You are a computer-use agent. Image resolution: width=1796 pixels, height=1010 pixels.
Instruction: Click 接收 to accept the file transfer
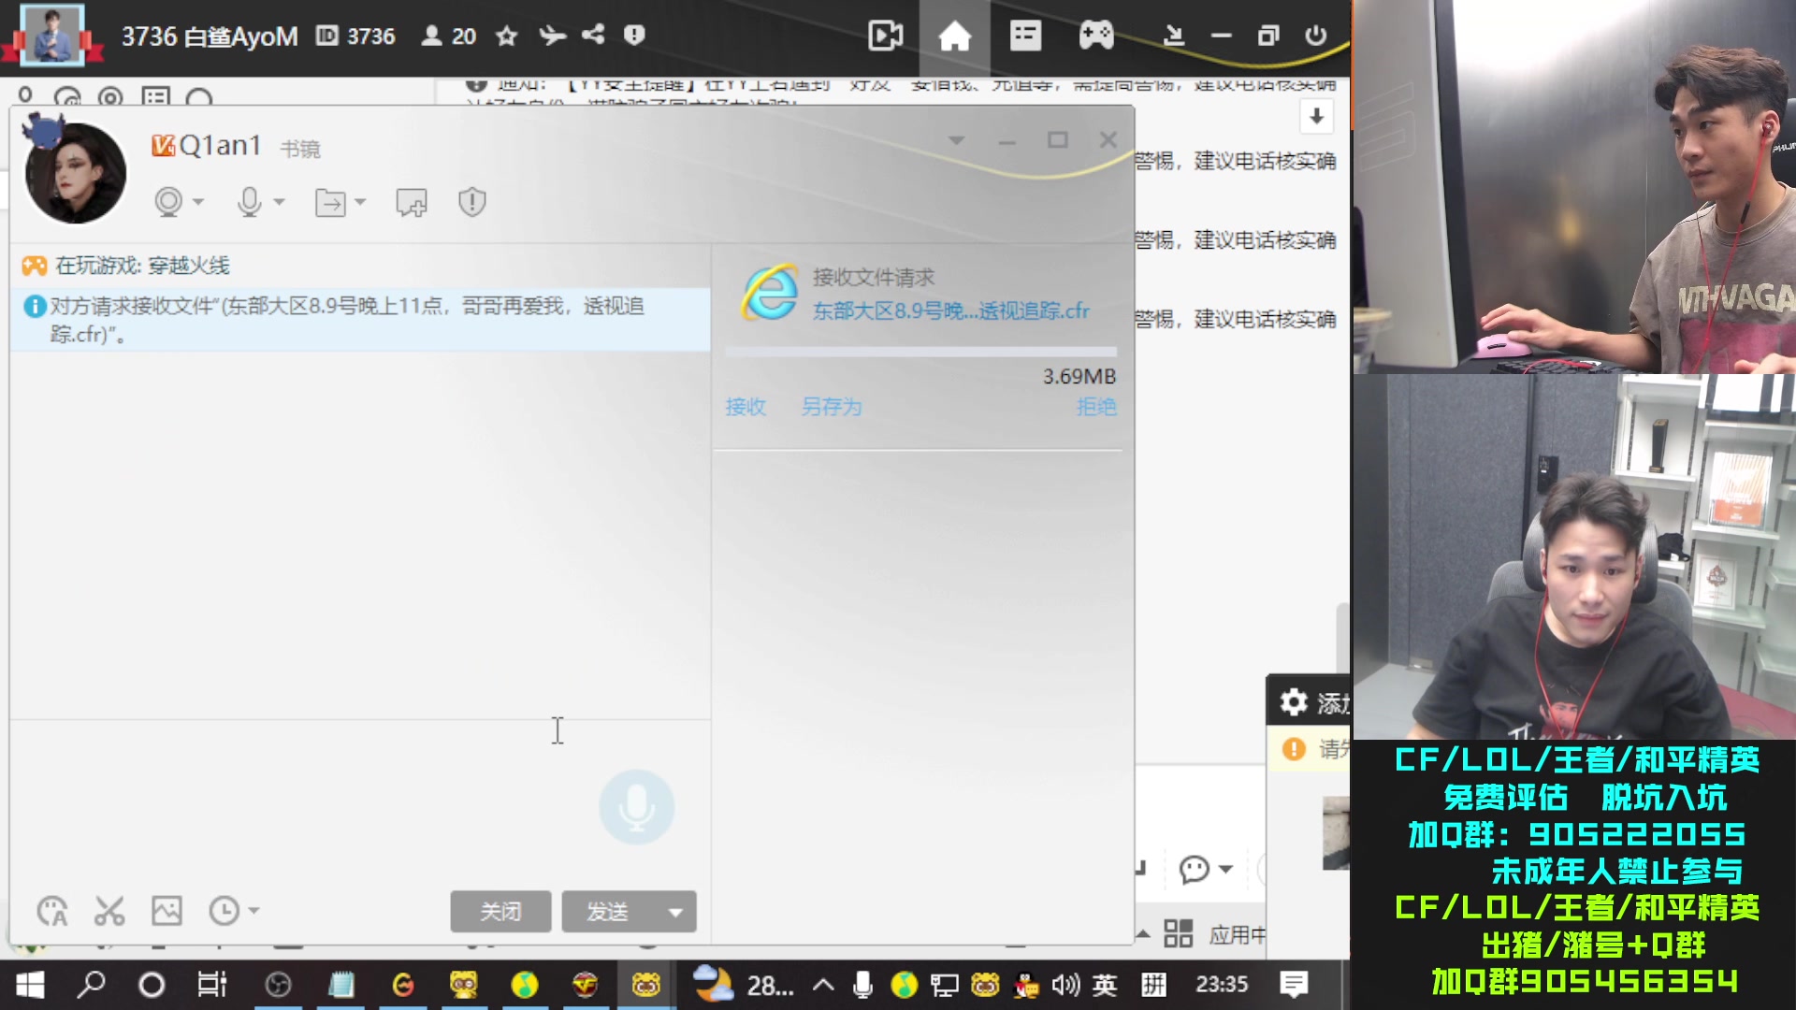pos(746,407)
